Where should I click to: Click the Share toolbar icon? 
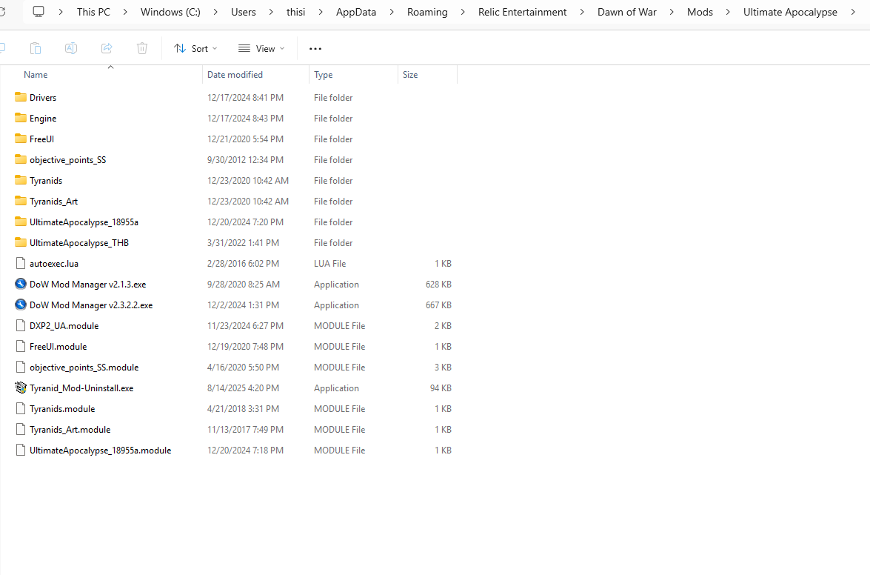tap(107, 48)
